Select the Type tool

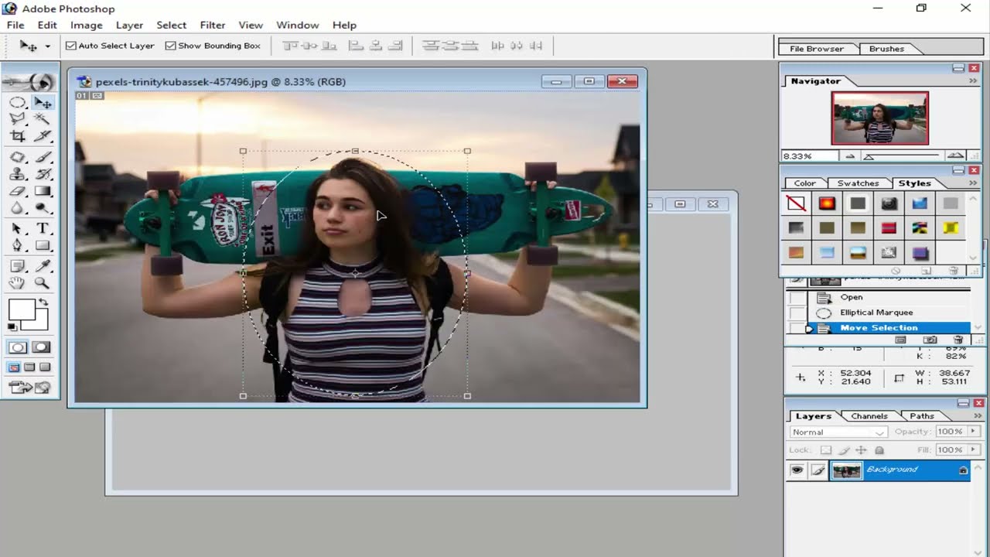coord(43,229)
